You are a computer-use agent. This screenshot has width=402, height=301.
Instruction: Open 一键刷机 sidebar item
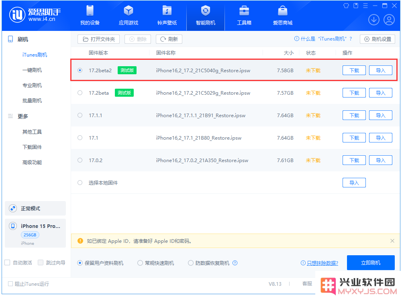[x=32, y=70]
